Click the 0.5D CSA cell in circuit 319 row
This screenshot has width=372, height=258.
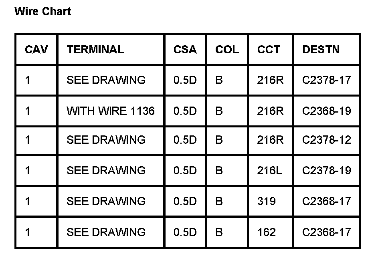click(185, 201)
